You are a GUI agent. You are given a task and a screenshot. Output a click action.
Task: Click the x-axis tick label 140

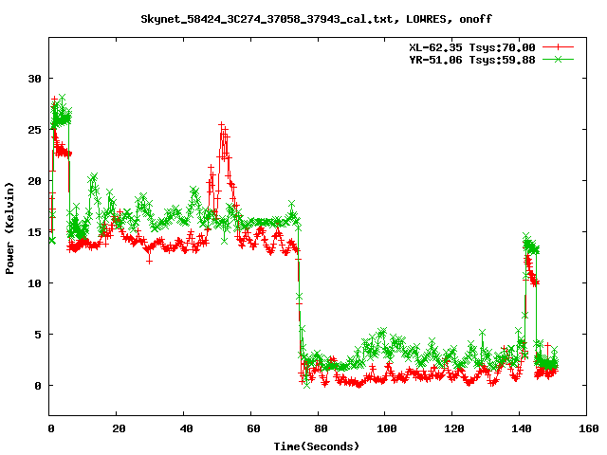(x=522, y=428)
